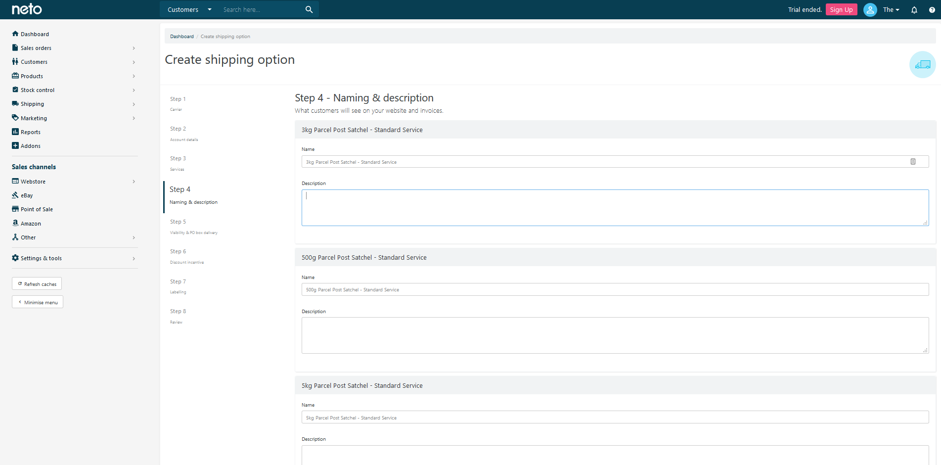Image resolution: width=941 pixels, height=465 pixels.
Task: Expand the Sales orders submenu
Action: (134, 48)
